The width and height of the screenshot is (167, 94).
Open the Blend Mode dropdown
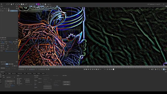[x=9, y=44]
